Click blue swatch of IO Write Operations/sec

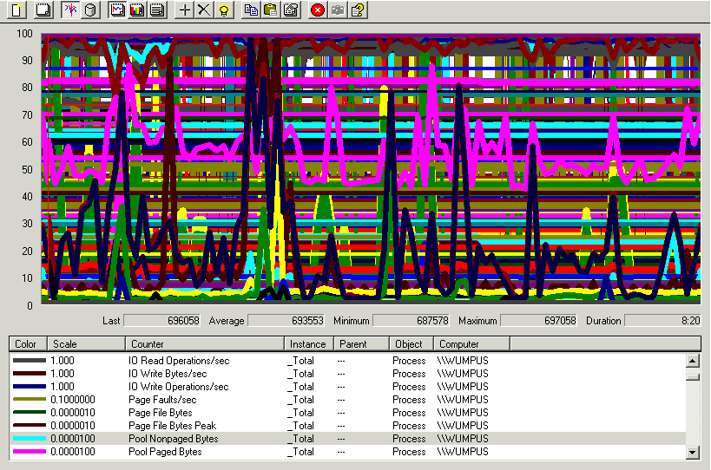[x=30, y=387]
